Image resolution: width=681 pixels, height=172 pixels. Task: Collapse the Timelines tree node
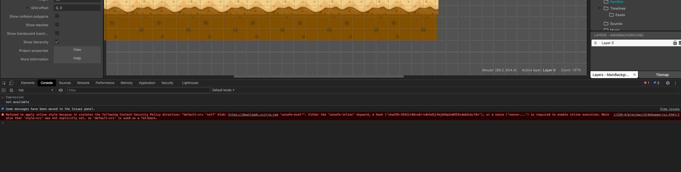(x=600, y=8)
